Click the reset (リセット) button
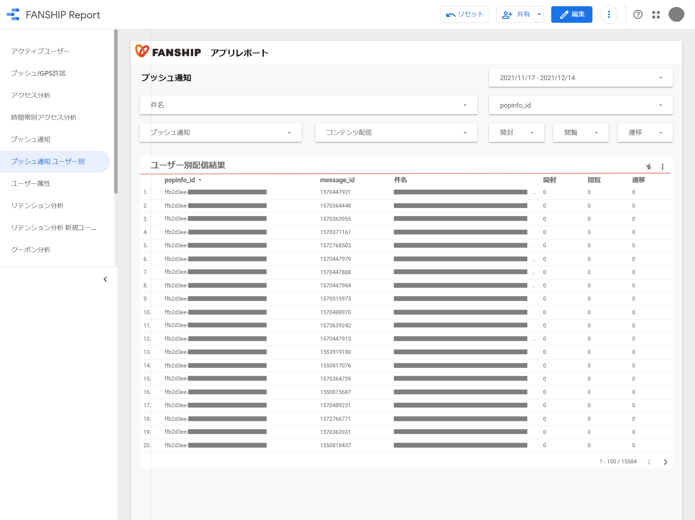The height and width of the screenshot is (520, 695). tap(464, 15)
